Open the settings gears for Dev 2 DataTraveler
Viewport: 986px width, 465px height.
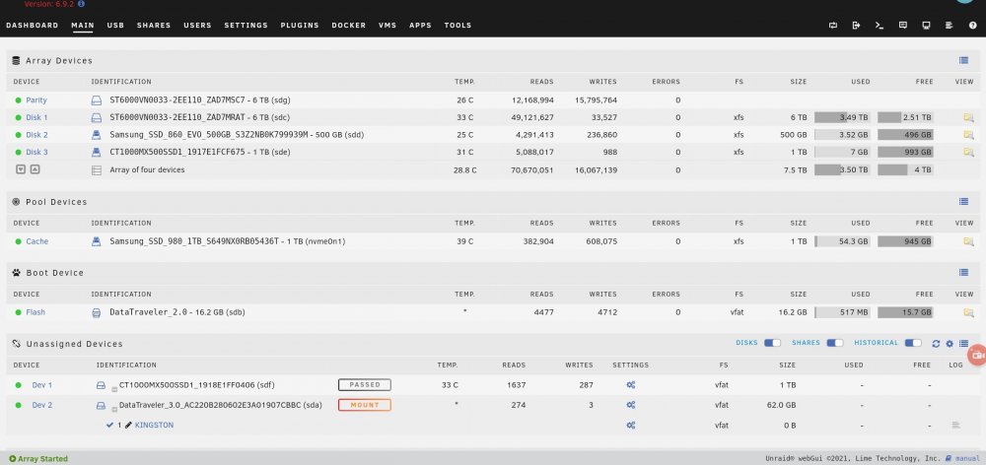click(x=631, y=405)
